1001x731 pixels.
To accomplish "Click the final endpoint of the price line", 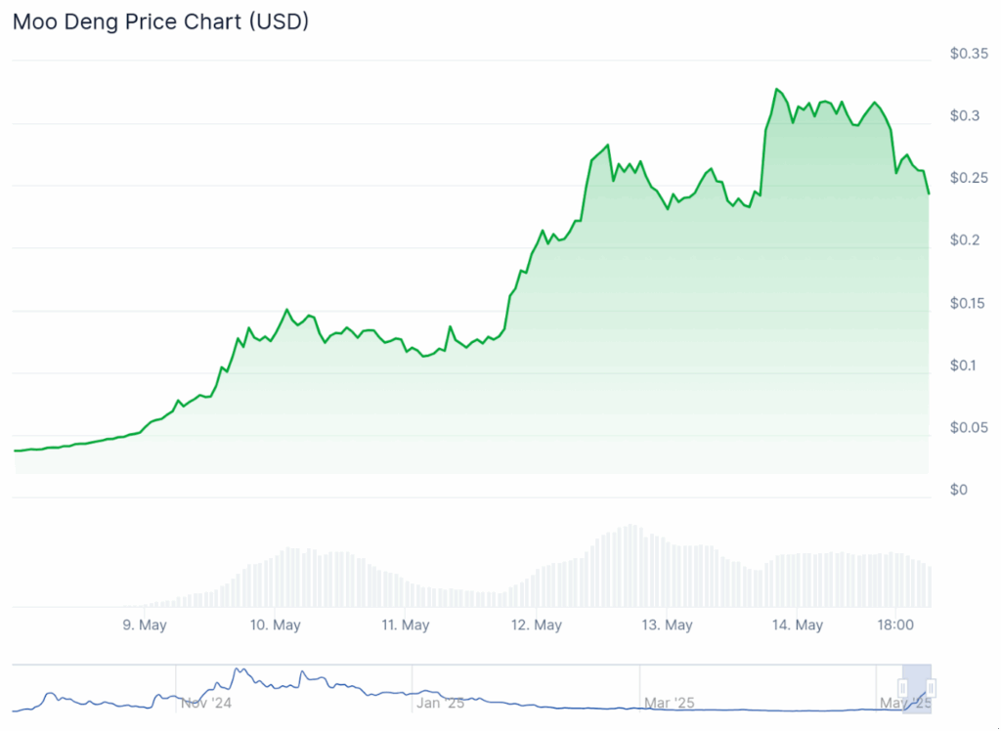I will 929,193.
